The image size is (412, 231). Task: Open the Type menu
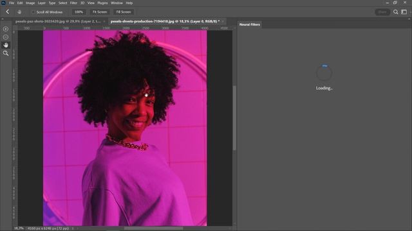pos(52,3)
